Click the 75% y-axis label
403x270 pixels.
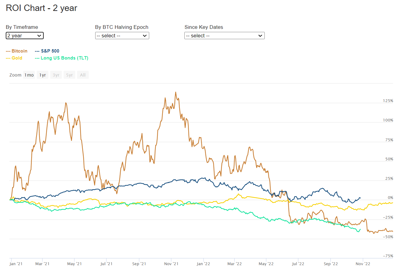pos(389,140)
